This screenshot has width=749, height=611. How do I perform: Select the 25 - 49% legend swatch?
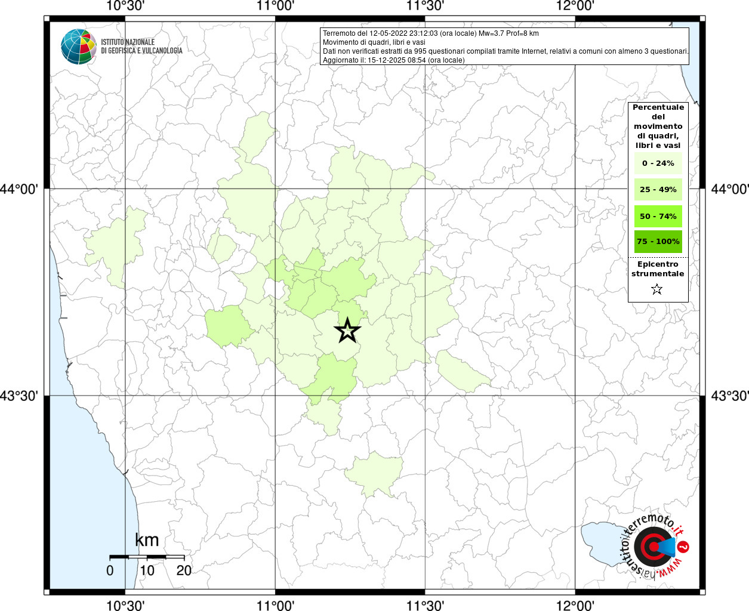(658, 190)
